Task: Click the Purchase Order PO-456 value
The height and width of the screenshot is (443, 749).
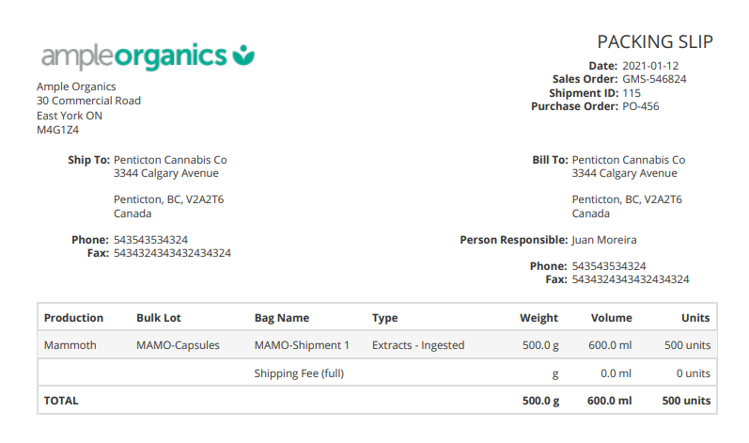Action: coord(640,106)
